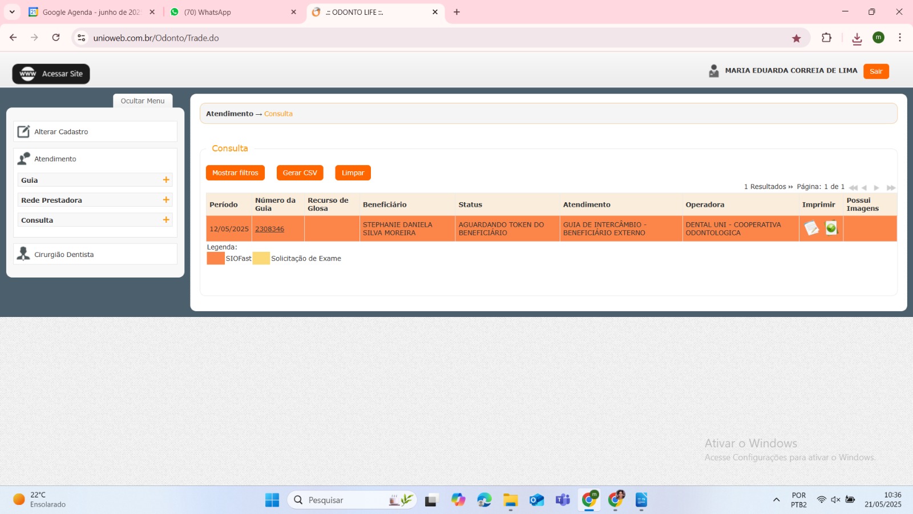Screen dimensions: 913x514
Task: Click the Cirurgião Dentista person icon
Action: tap(23, 254)
